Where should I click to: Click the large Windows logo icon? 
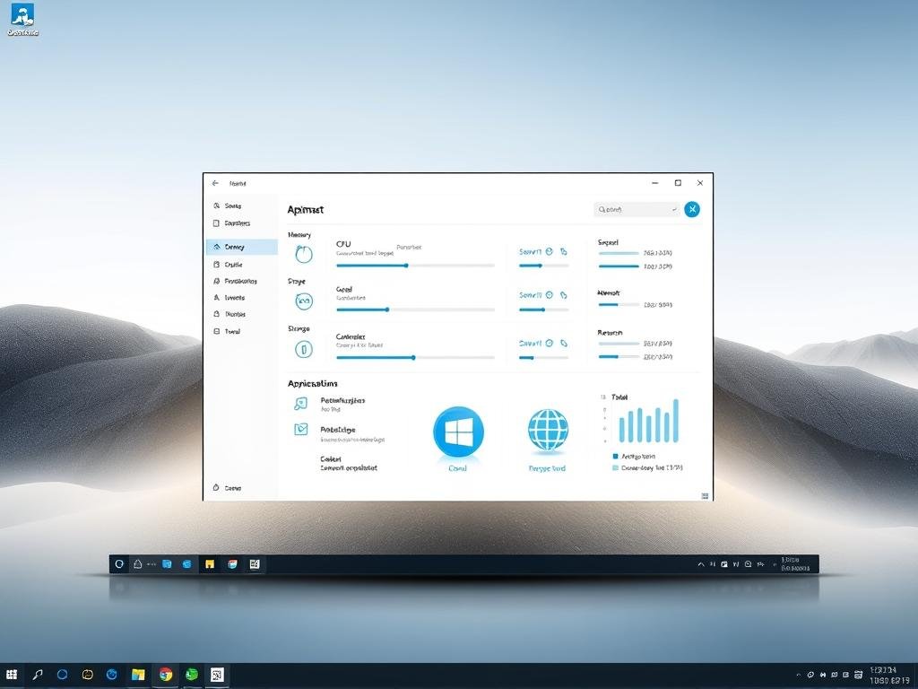click(x=458, y=432)
